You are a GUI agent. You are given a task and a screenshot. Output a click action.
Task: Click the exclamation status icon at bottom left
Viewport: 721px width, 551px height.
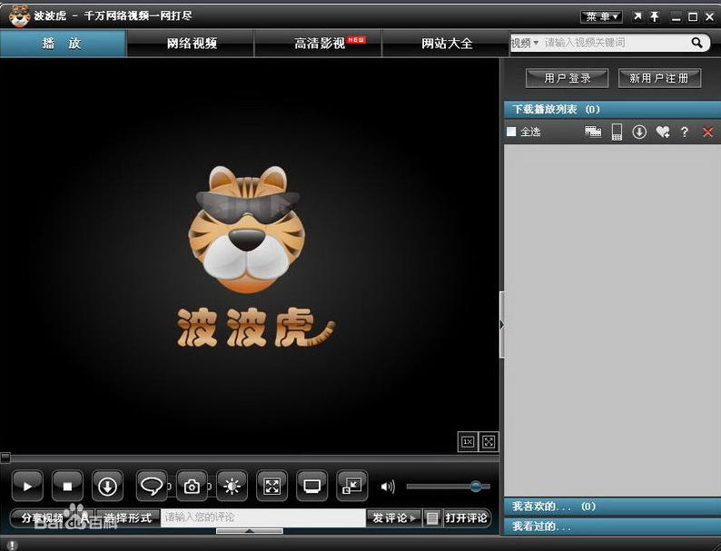pos(13,545)
